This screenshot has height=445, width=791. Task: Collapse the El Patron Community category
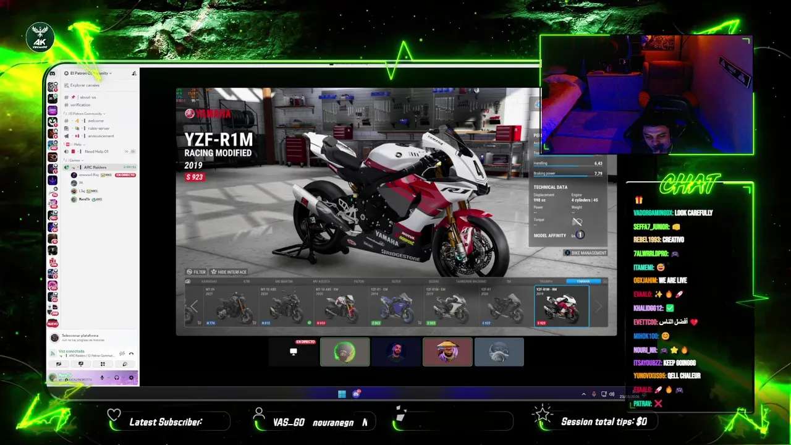pyautogui.click(x=86, y=114)
